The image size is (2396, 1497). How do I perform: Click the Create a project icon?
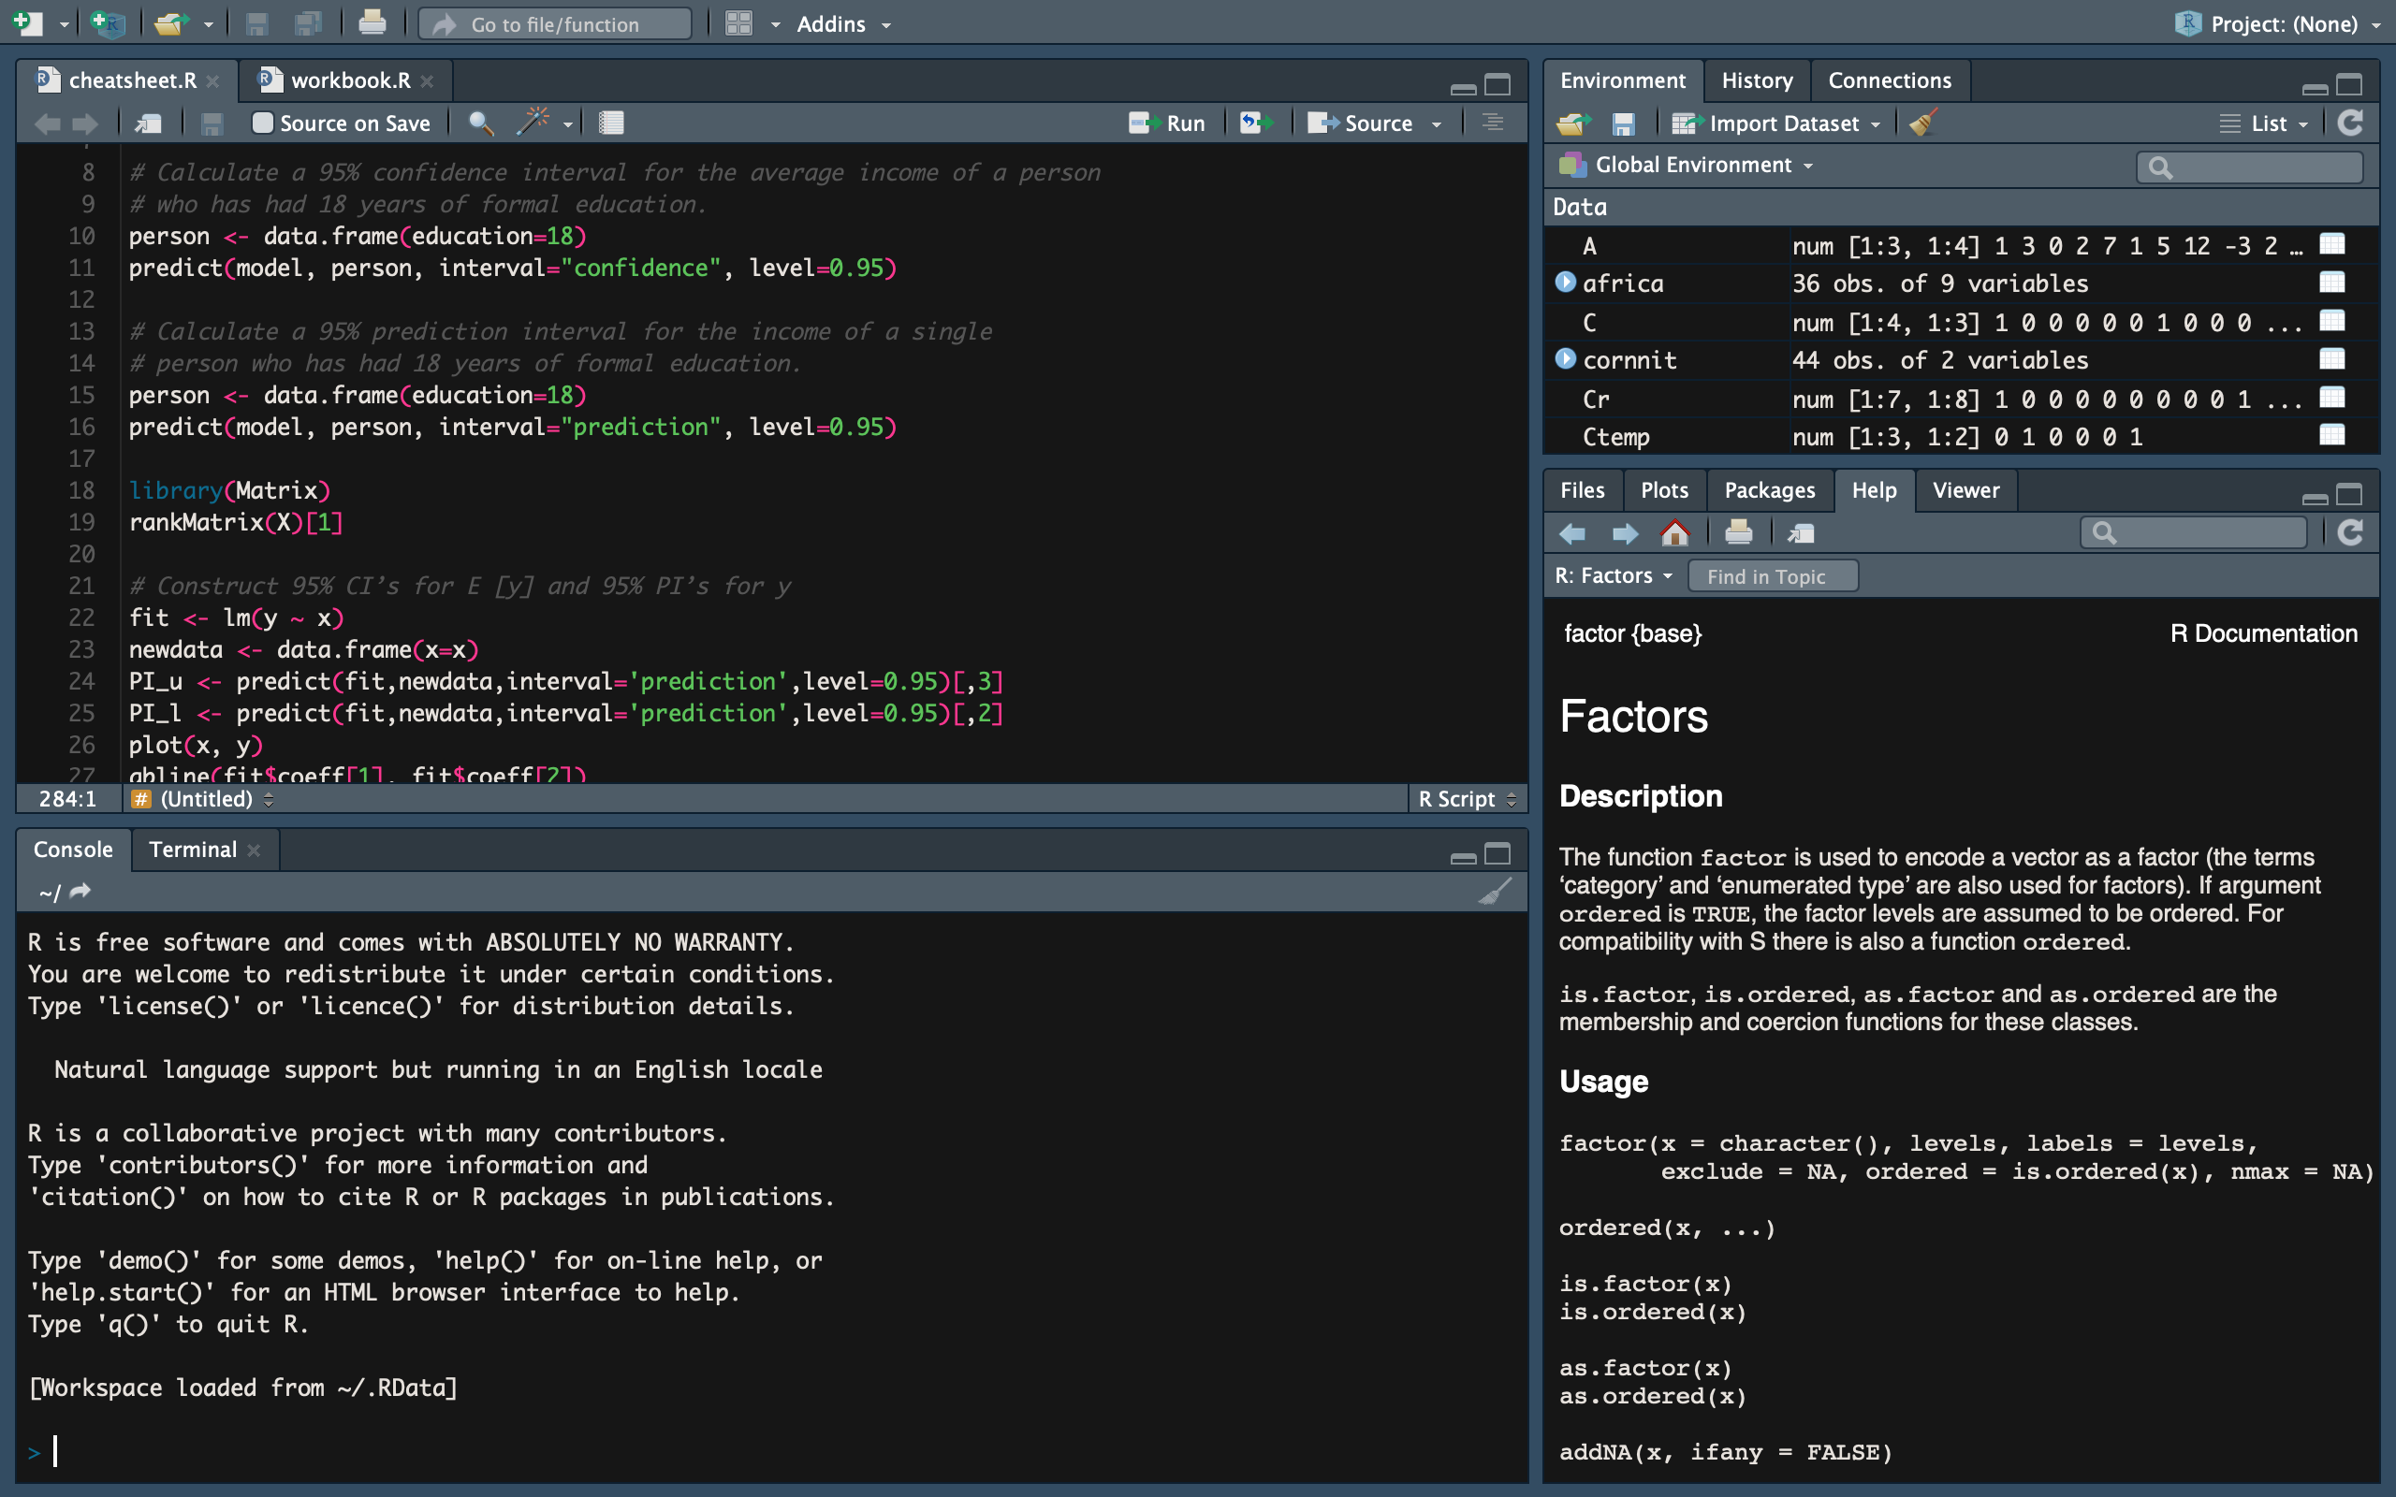click(106, 22)
